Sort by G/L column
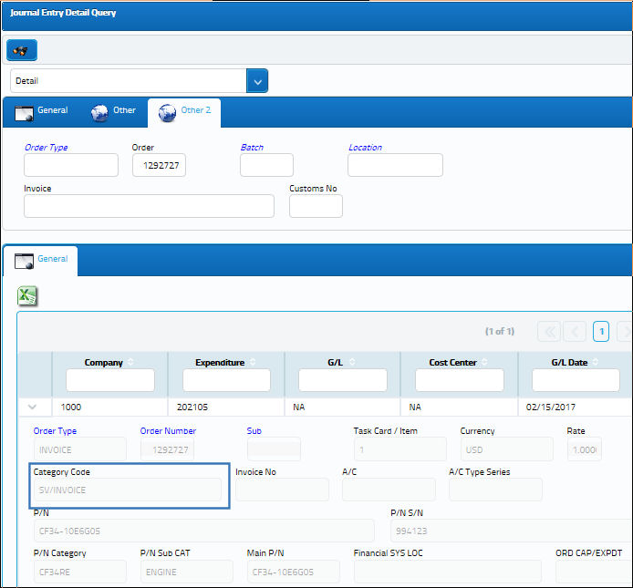This screenshot has width=633, height=588. (352, 362)
